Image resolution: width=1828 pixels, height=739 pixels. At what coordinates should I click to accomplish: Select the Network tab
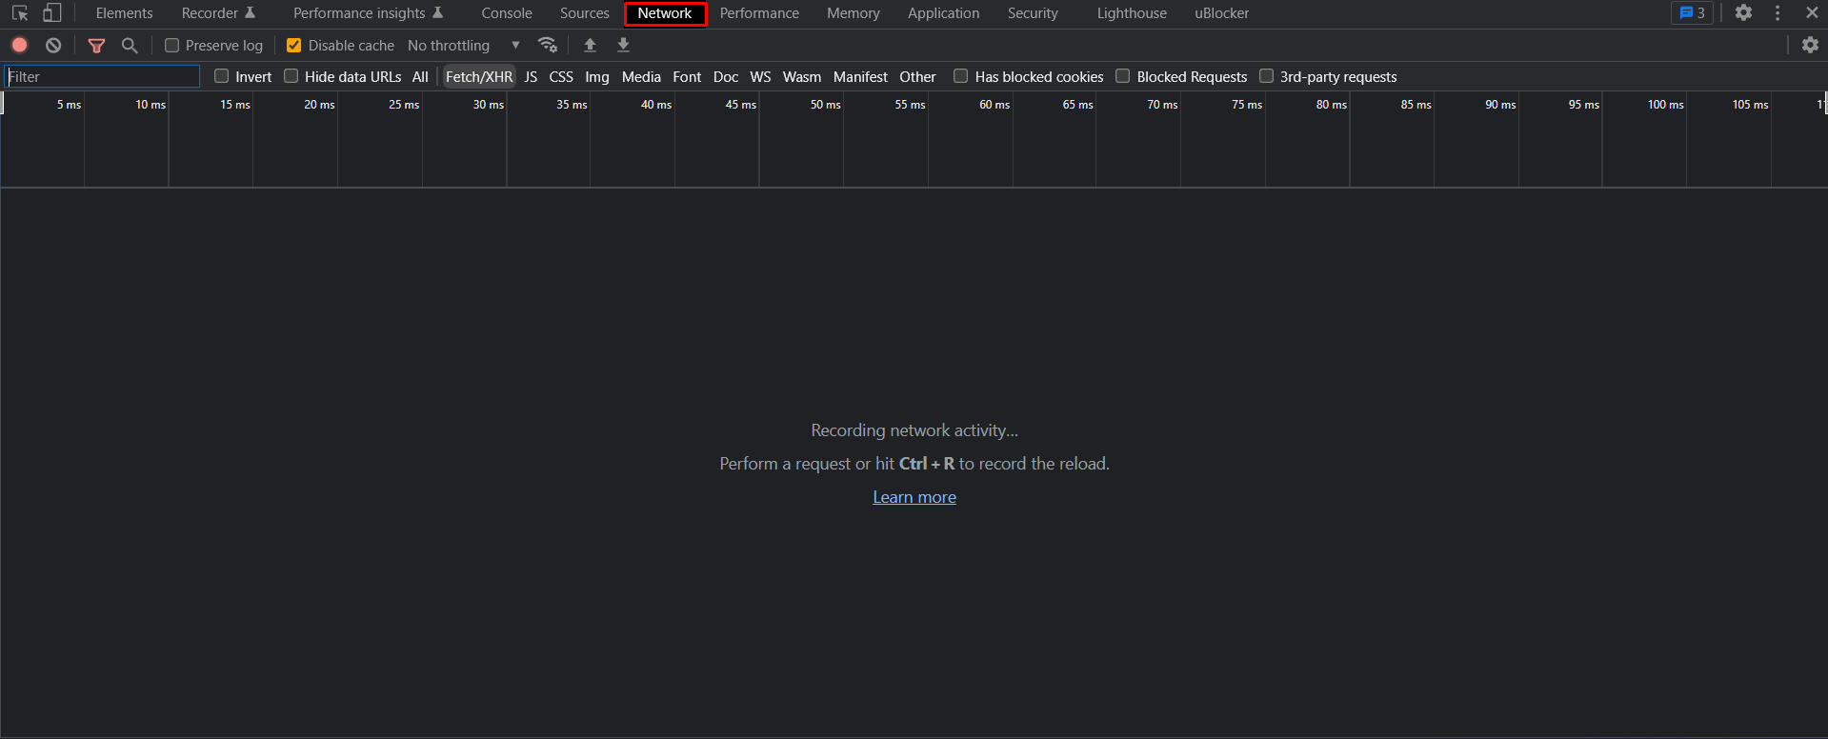pyautogui.click(x=665, y=13)
